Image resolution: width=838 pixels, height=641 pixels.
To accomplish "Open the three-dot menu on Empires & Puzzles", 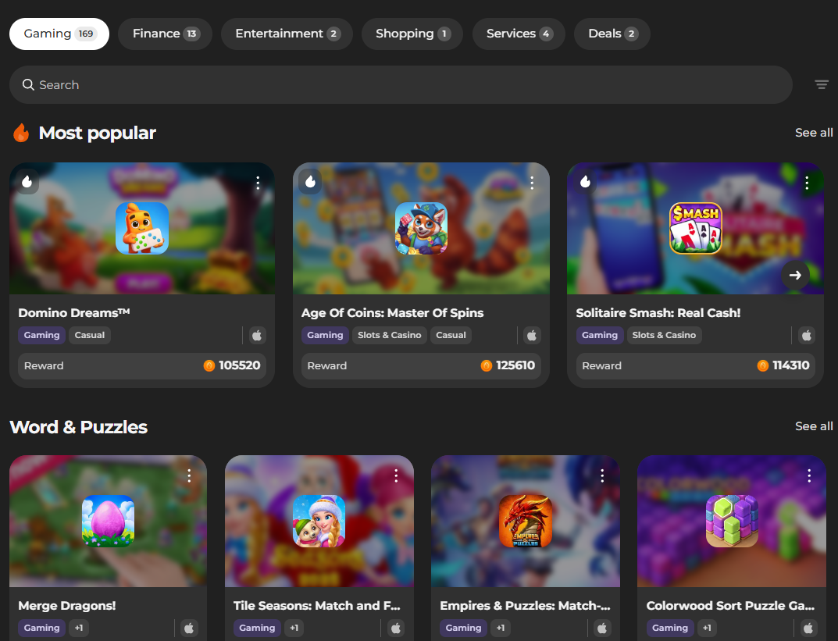I will [x=602, y=476].
